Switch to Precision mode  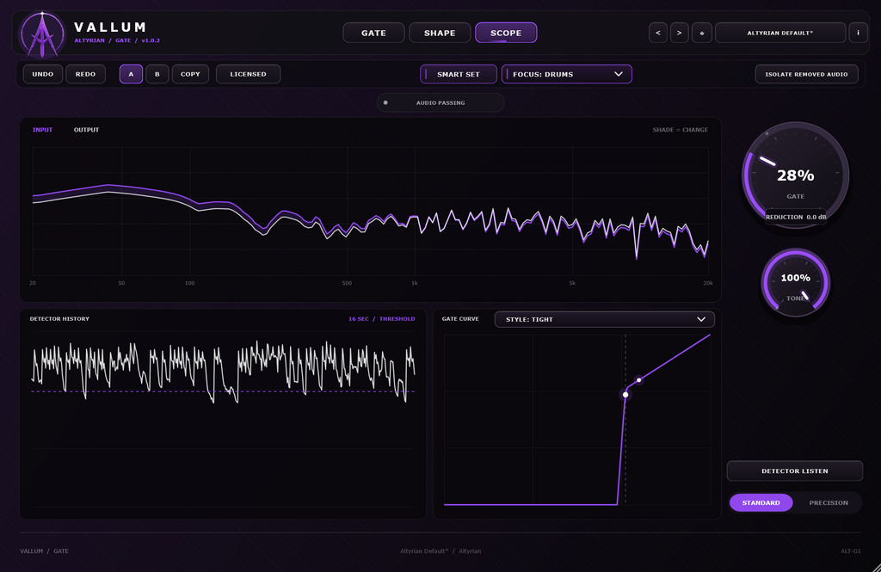point(829,502)
